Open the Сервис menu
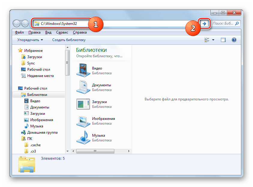 coord(62,32)
